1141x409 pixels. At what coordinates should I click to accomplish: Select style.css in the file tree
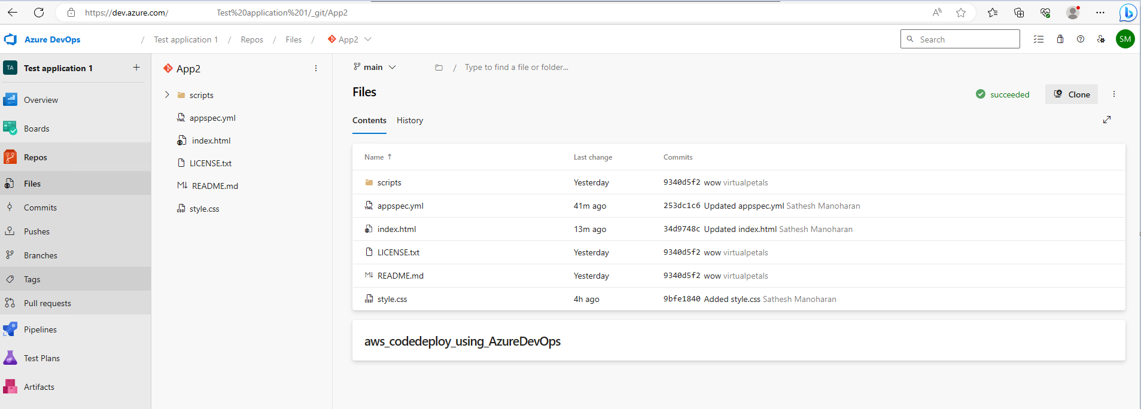click(x=204, y=209)
